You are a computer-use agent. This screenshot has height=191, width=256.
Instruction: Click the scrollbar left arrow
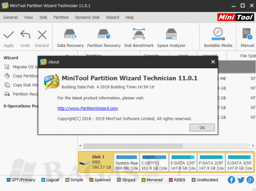point(80,146)
